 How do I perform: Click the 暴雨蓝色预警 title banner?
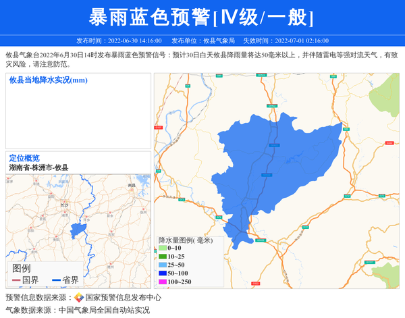pos(202,18)
